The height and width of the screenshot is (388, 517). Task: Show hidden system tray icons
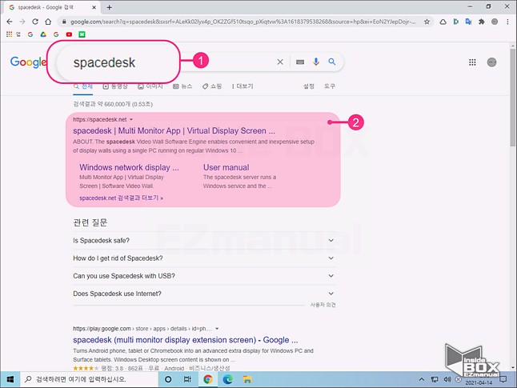tap(422, 379)
